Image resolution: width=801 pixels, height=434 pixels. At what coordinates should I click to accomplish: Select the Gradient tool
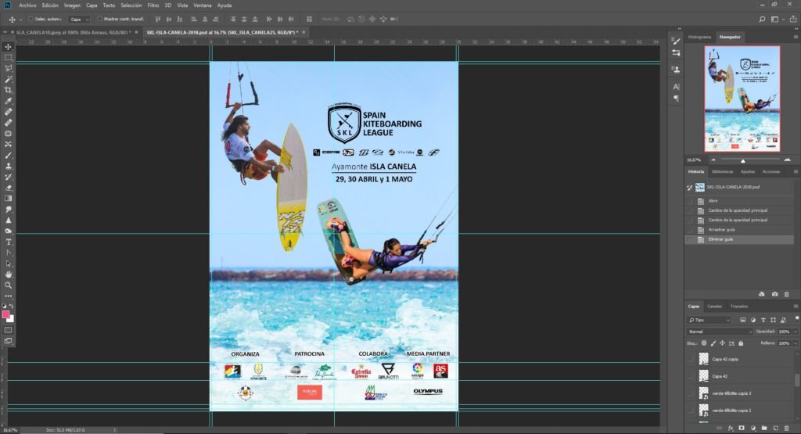point(8,199)
